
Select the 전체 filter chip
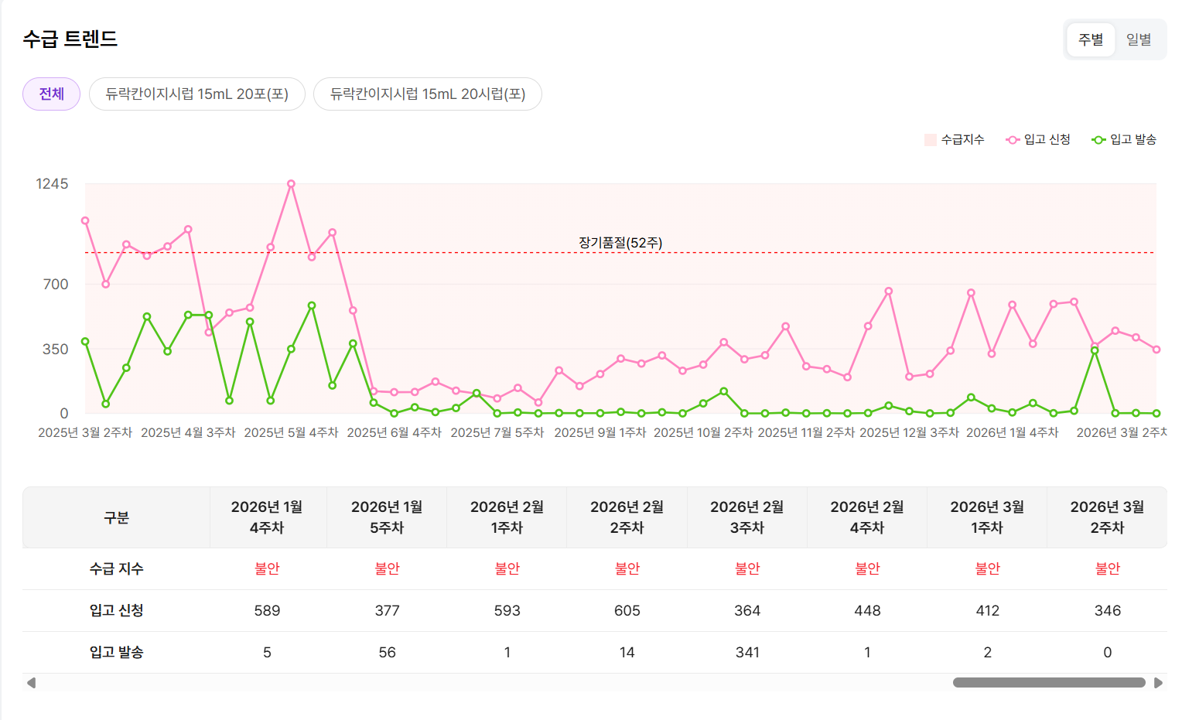tap(51, 94)
